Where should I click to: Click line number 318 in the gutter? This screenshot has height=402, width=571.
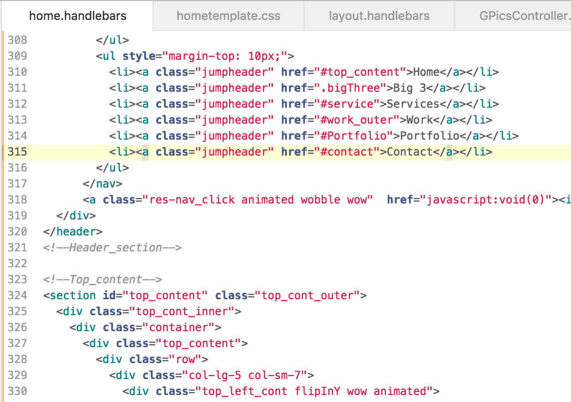tap(17, 200)
